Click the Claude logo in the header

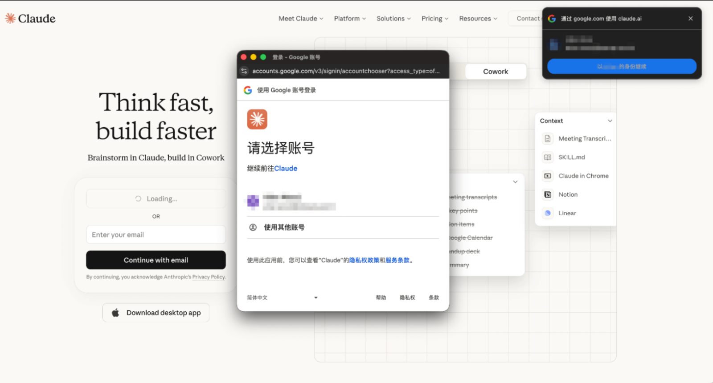pyautogui.click(x=30, y=18)
